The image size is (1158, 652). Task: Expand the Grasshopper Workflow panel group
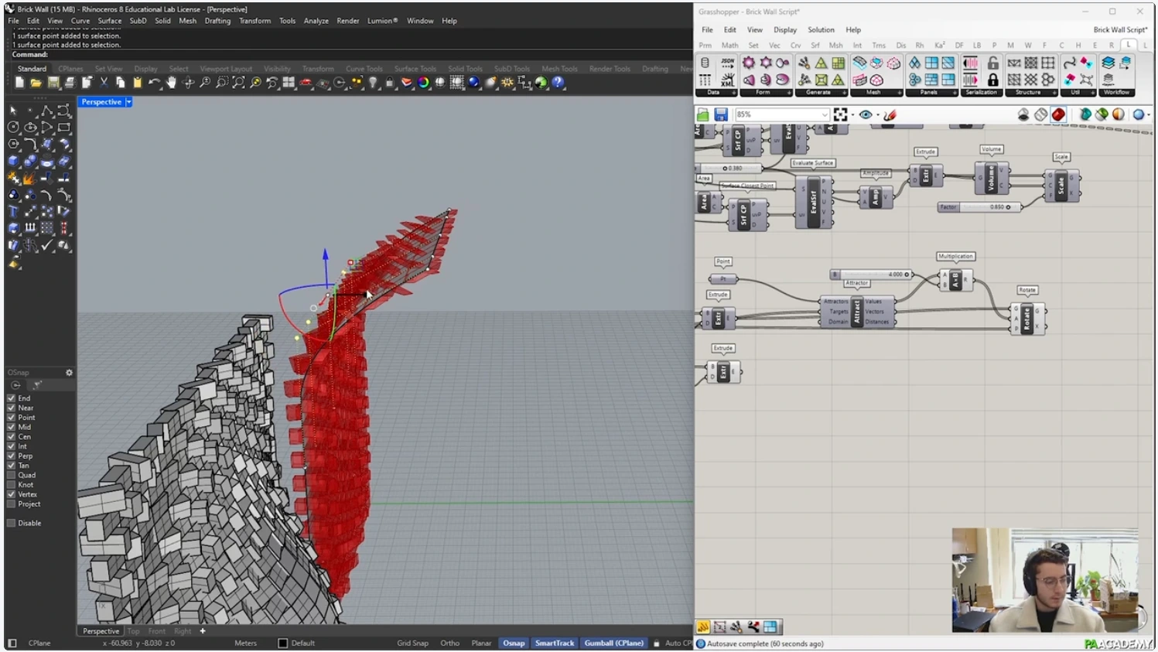tap(1116, 93)
